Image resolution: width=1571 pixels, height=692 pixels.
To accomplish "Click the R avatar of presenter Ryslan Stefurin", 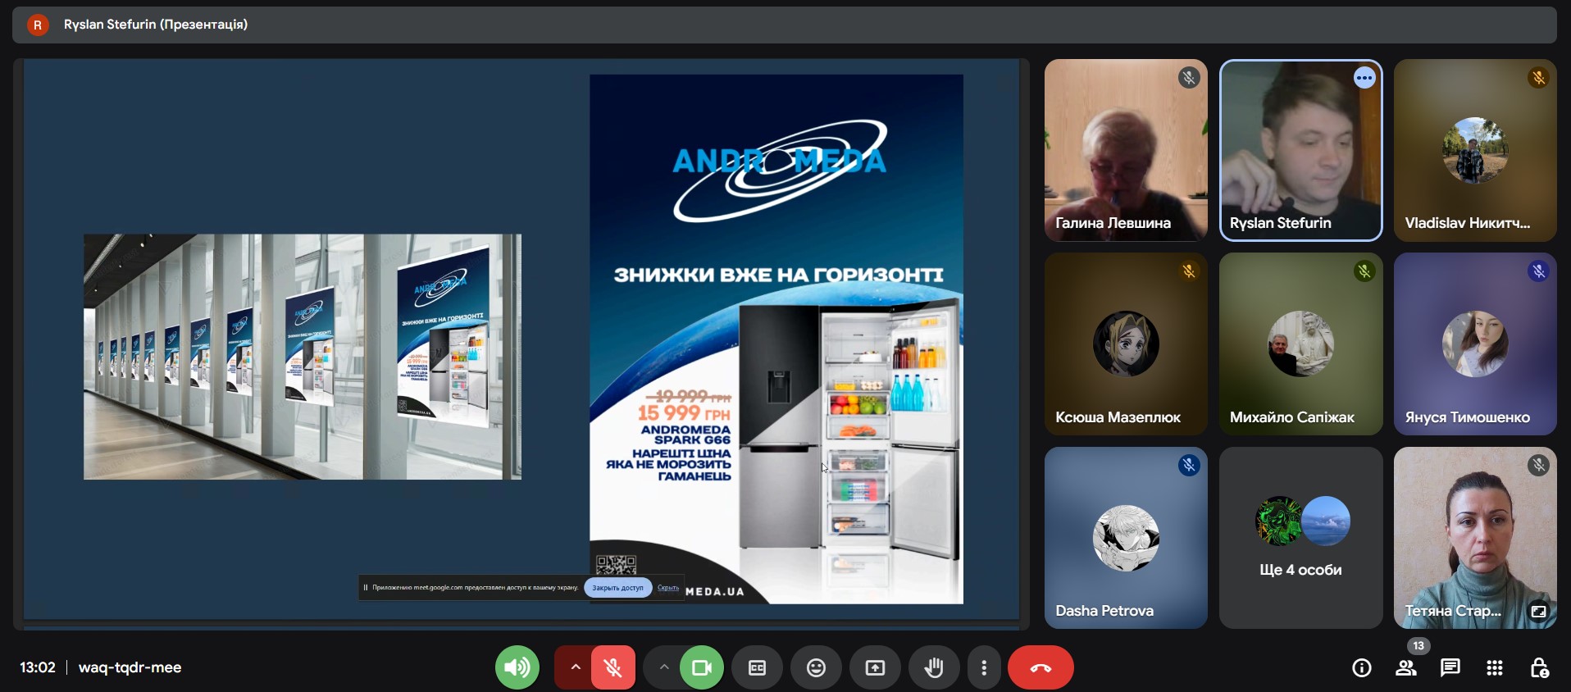I will [37, 25].
